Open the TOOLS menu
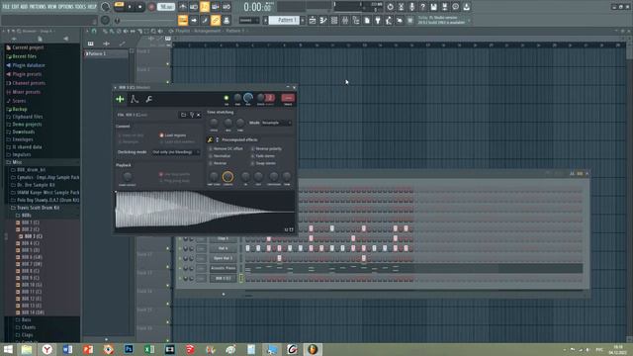Viewport: 633px width, 356px height. (80, 7)
